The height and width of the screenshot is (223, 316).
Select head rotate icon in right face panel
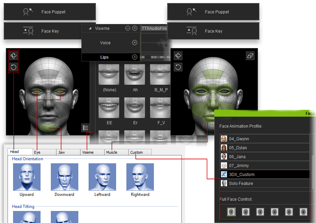[x=178, y=56]
